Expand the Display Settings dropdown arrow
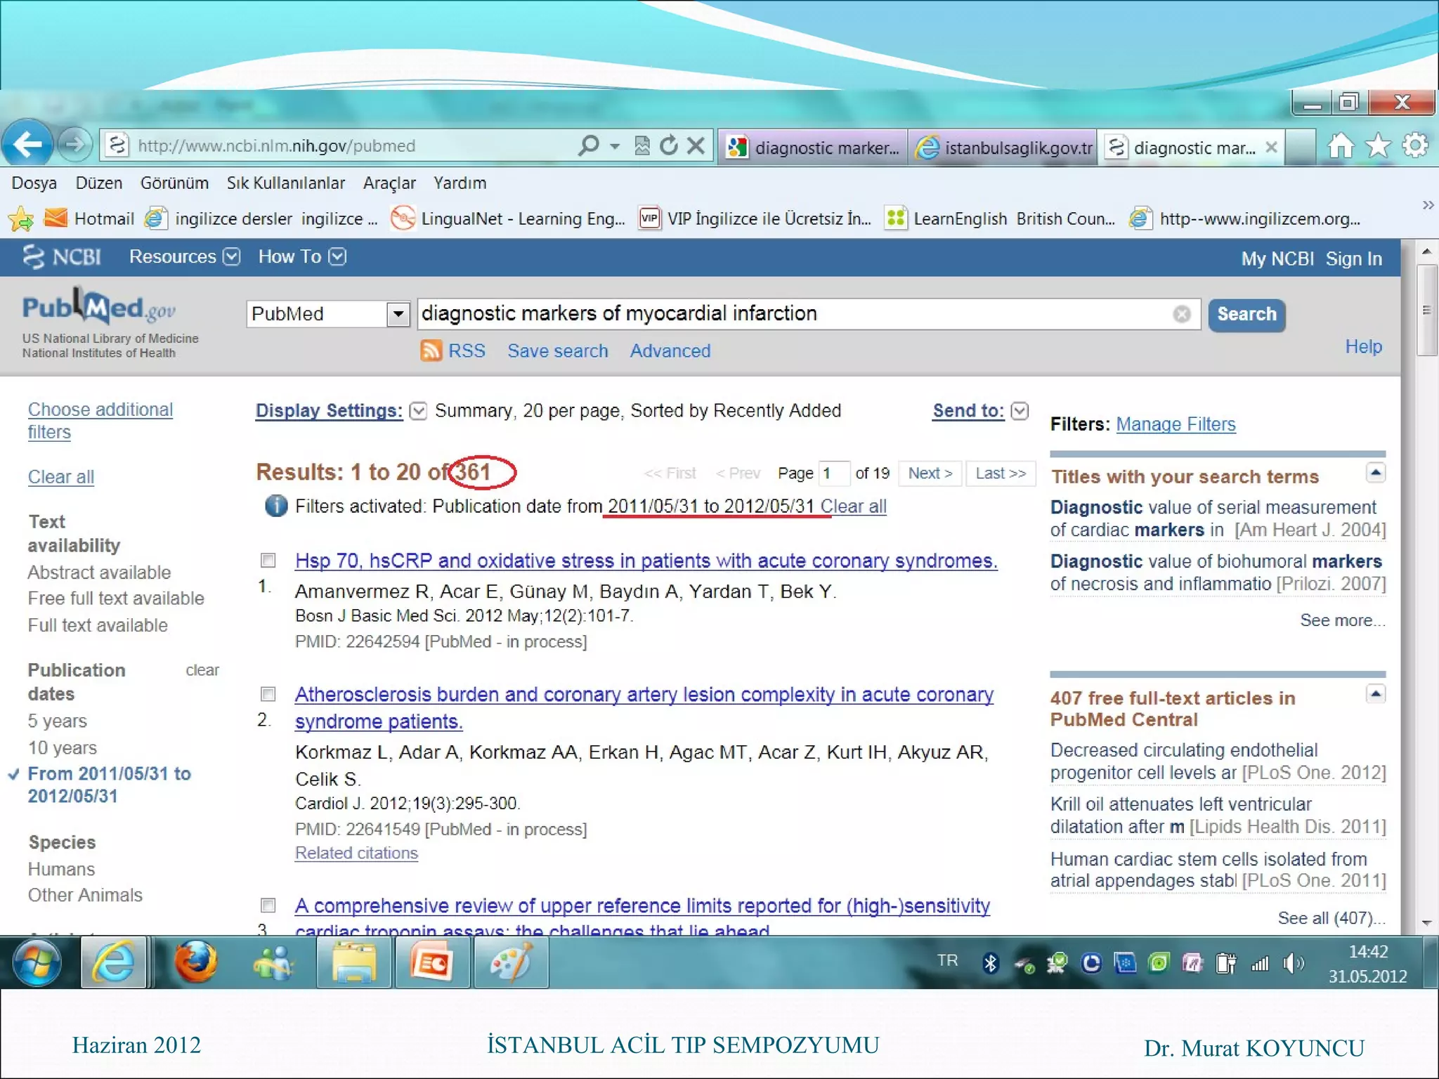 418,411
